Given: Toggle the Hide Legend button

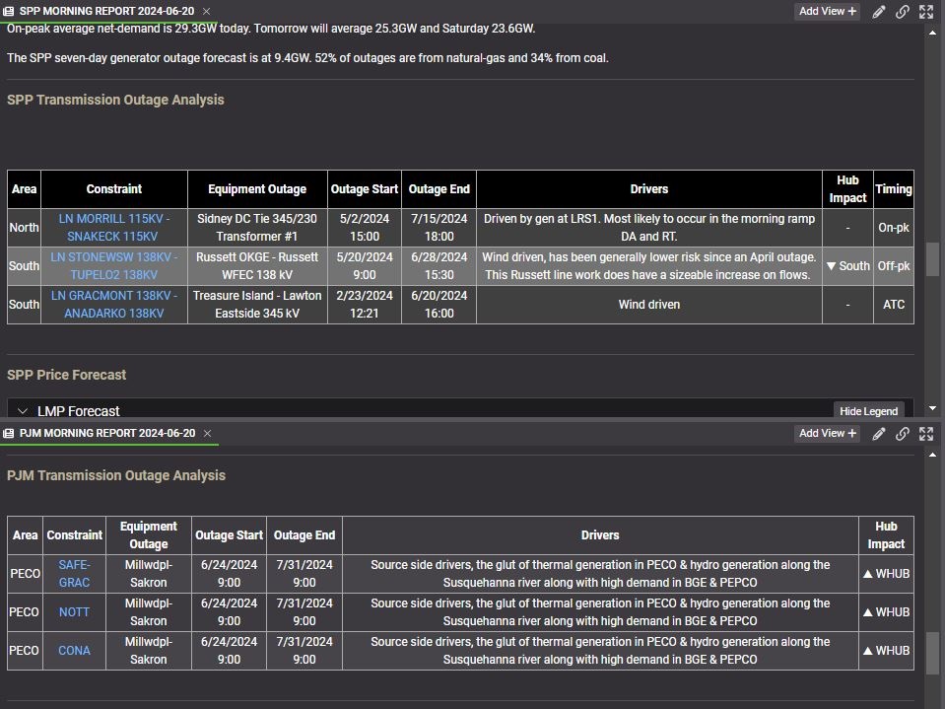Looking at the screenshot, I should (x=868, y=410).
